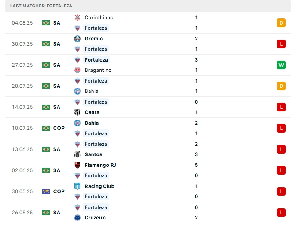Viewport: 296px width, 225px height.
Task: Open the Bragantino team link
Action: 98,70
